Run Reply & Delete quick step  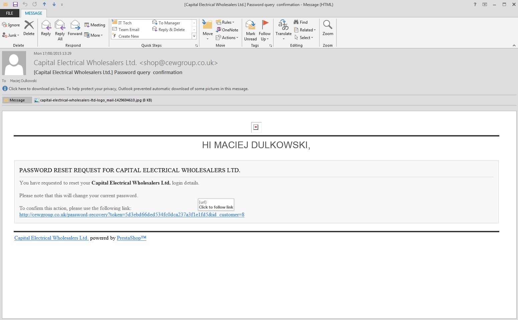click(x=169, y=30)
